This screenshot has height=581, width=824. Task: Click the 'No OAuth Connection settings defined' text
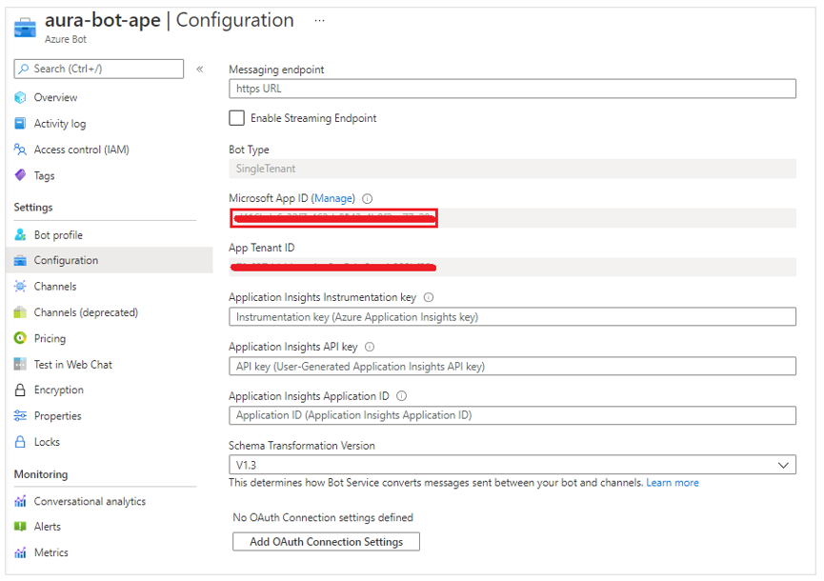pos(323,517)
